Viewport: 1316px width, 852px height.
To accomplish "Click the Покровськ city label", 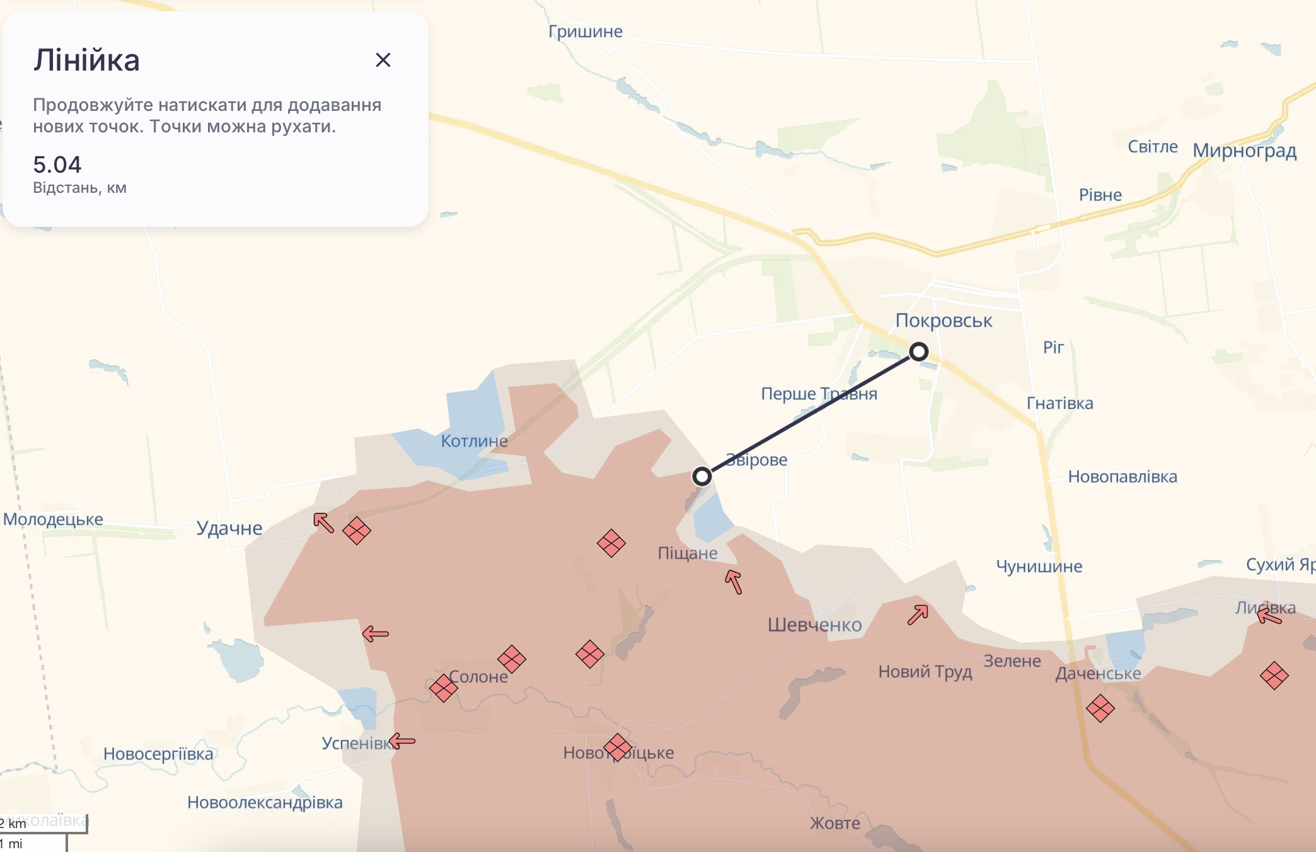I will point(945,320).
